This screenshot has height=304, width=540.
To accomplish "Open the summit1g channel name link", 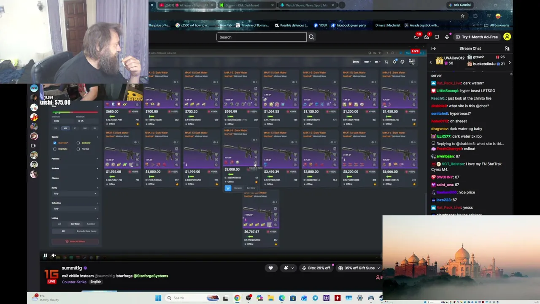I will coord(72,268).
